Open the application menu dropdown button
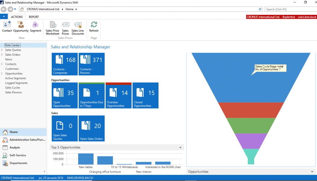The image size is (317, 181). [4, 17]
